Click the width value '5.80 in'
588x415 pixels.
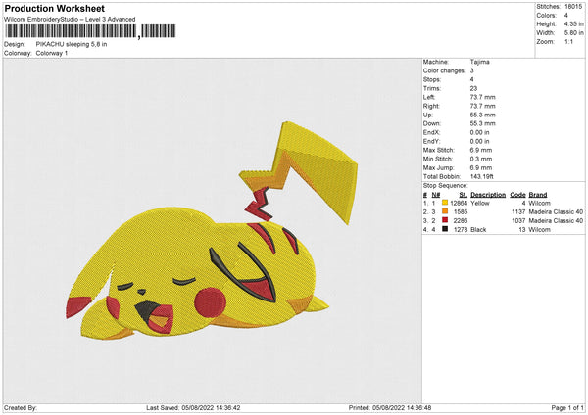573,33
